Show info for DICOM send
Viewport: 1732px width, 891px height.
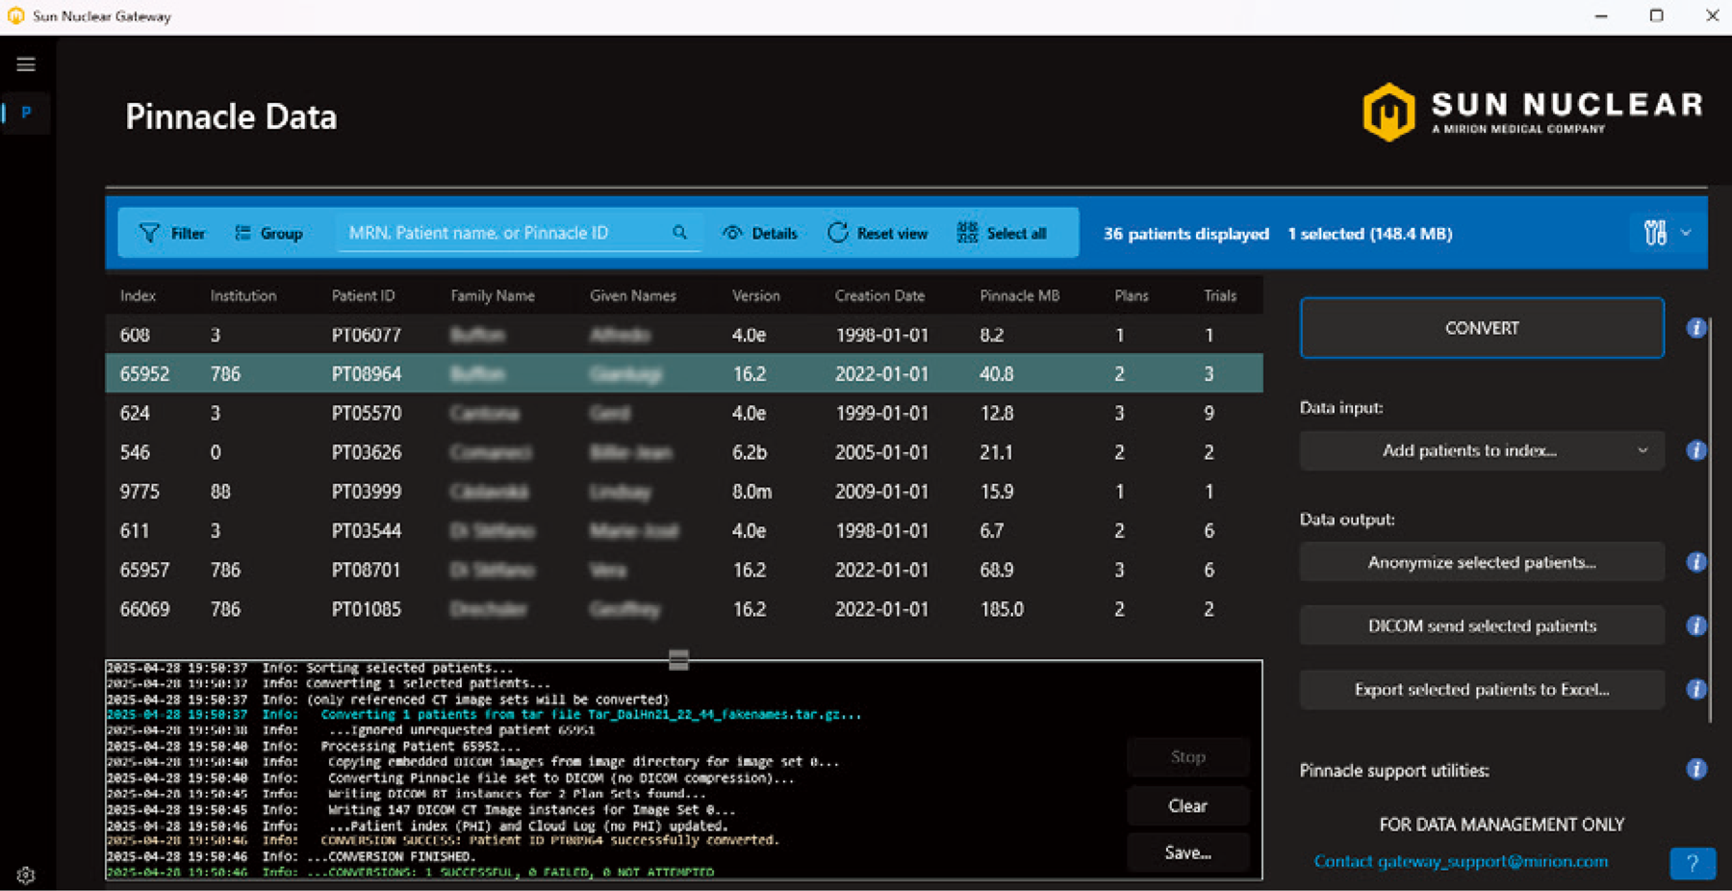coord(1696,625)
